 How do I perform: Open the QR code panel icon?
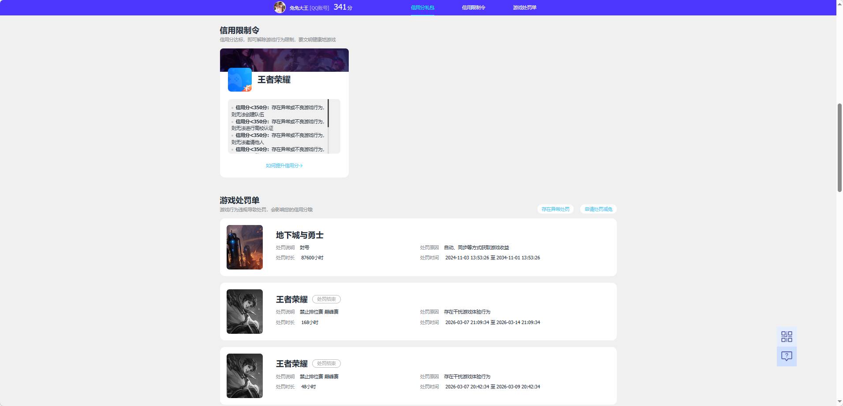[787, 336]
